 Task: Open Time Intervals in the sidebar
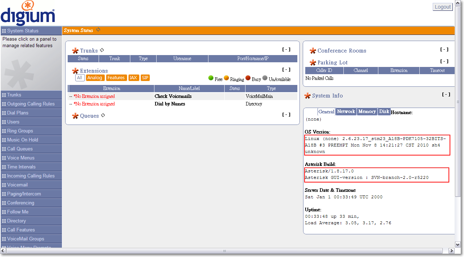(31, 167)
